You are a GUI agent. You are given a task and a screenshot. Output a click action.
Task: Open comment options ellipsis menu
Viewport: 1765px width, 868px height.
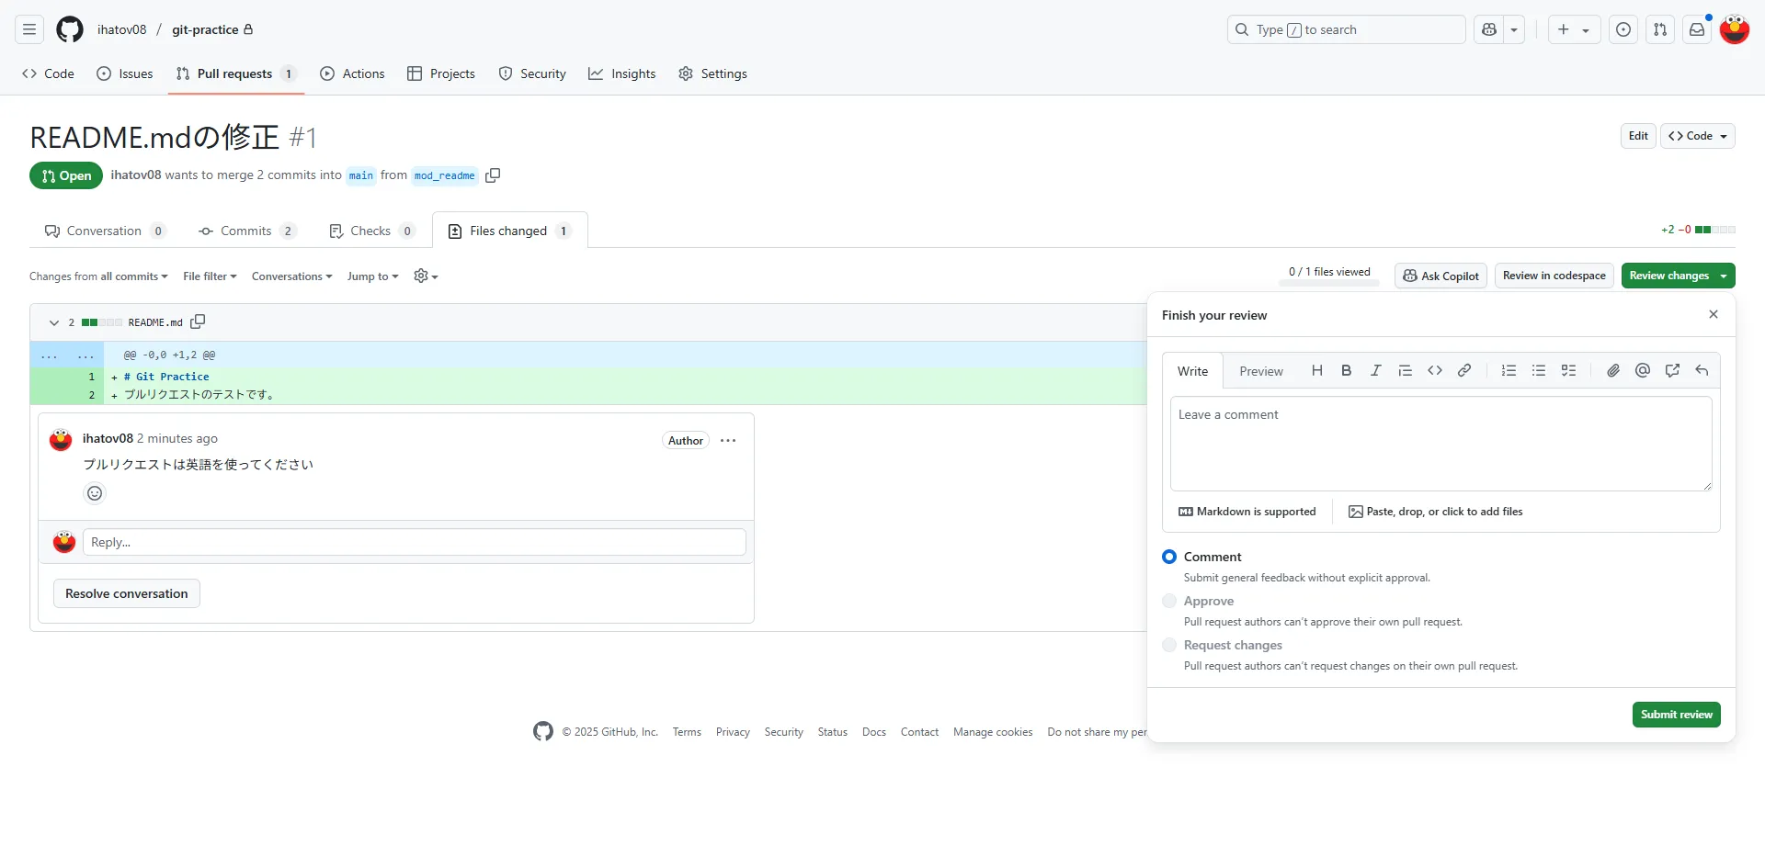pyautogui.click(x=728, y=441)
